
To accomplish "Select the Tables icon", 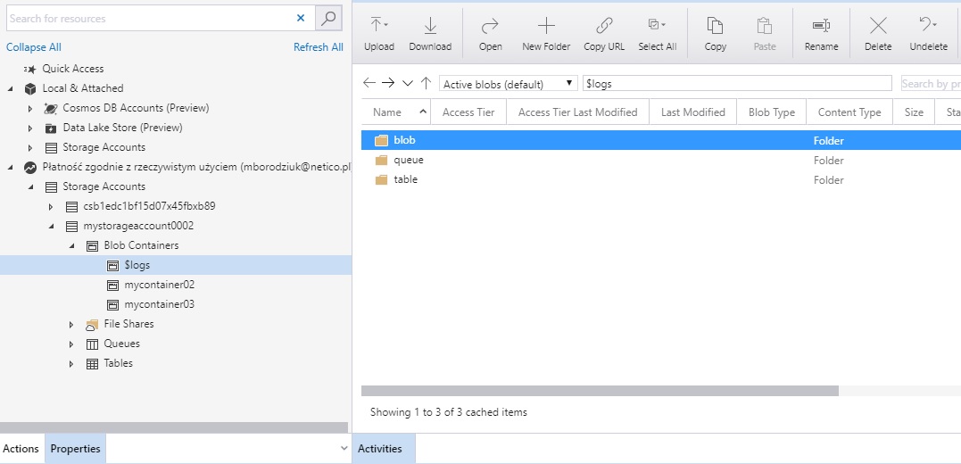I will tap(92, 363).
